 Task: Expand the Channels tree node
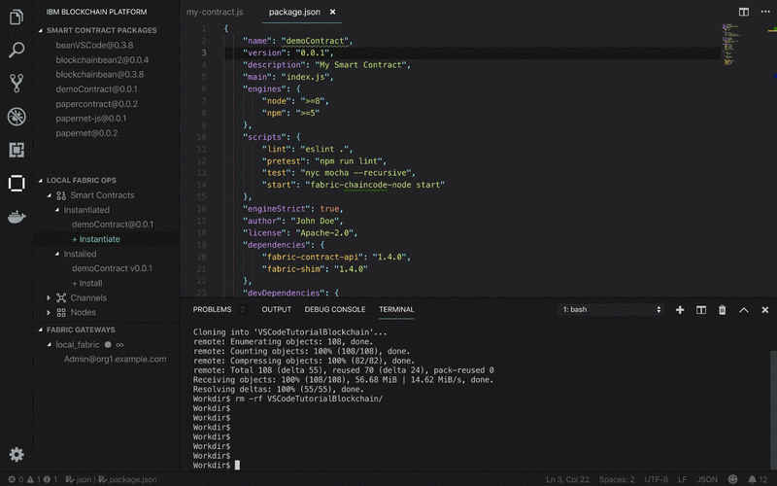click(48, 297)
